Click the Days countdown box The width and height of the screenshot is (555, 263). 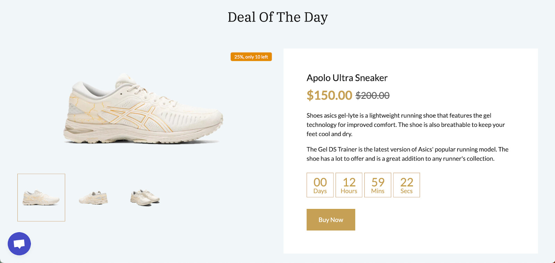320,185
